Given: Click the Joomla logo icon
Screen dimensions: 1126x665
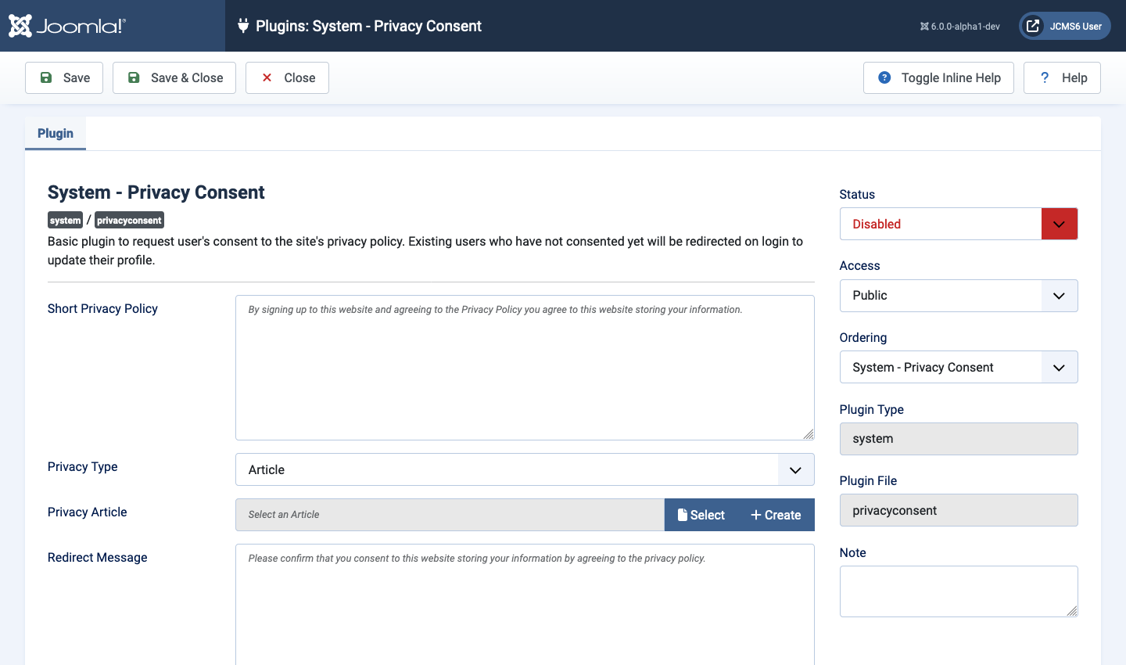Looking at the screenshot, I should [20, 25].
